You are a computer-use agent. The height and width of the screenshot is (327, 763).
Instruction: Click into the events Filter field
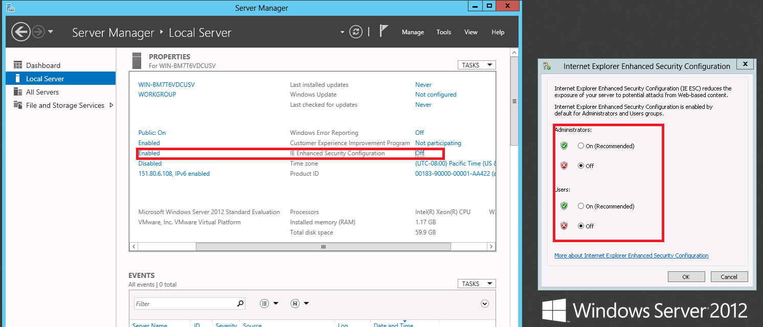point(184,303)
